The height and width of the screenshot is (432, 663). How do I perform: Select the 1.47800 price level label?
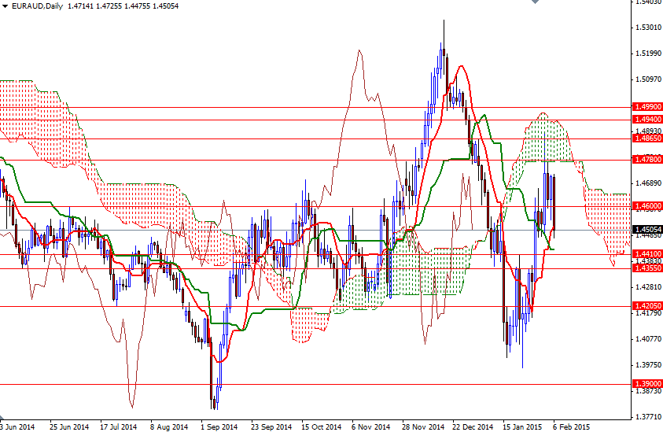(x=647, y=160)
